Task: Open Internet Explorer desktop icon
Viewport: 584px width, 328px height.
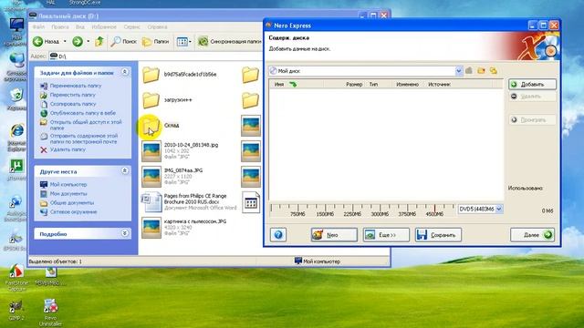Action: [x=16, y=137]
